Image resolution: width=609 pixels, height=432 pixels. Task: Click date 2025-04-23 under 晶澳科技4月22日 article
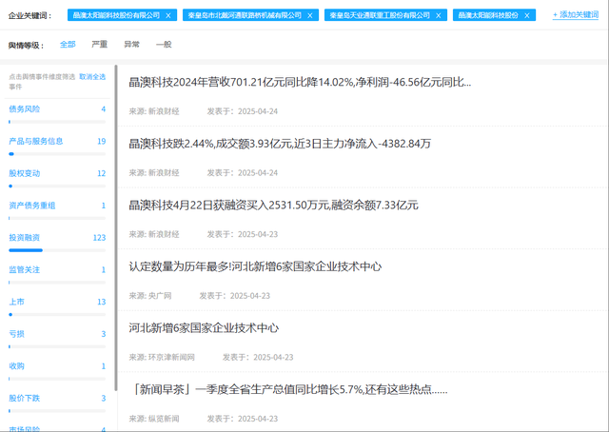(258, 234)
